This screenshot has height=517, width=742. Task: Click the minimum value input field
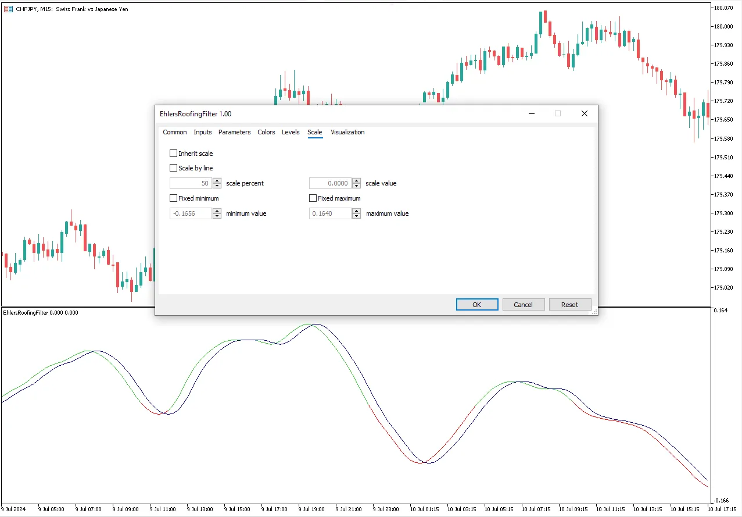click(x=191, y=213)
